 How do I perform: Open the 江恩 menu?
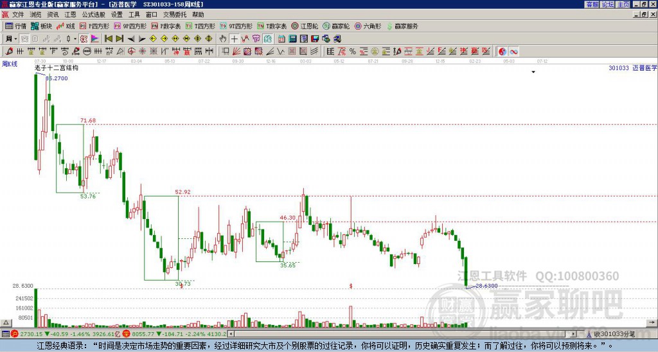point(70,15)
